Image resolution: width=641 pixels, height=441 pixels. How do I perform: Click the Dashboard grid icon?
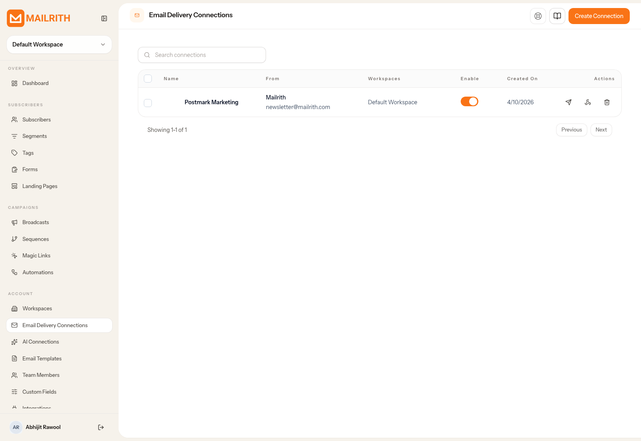tap(14, 83)
